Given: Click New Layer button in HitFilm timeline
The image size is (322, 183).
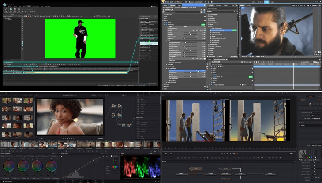Looking at the screenshot, I should 248,62.
